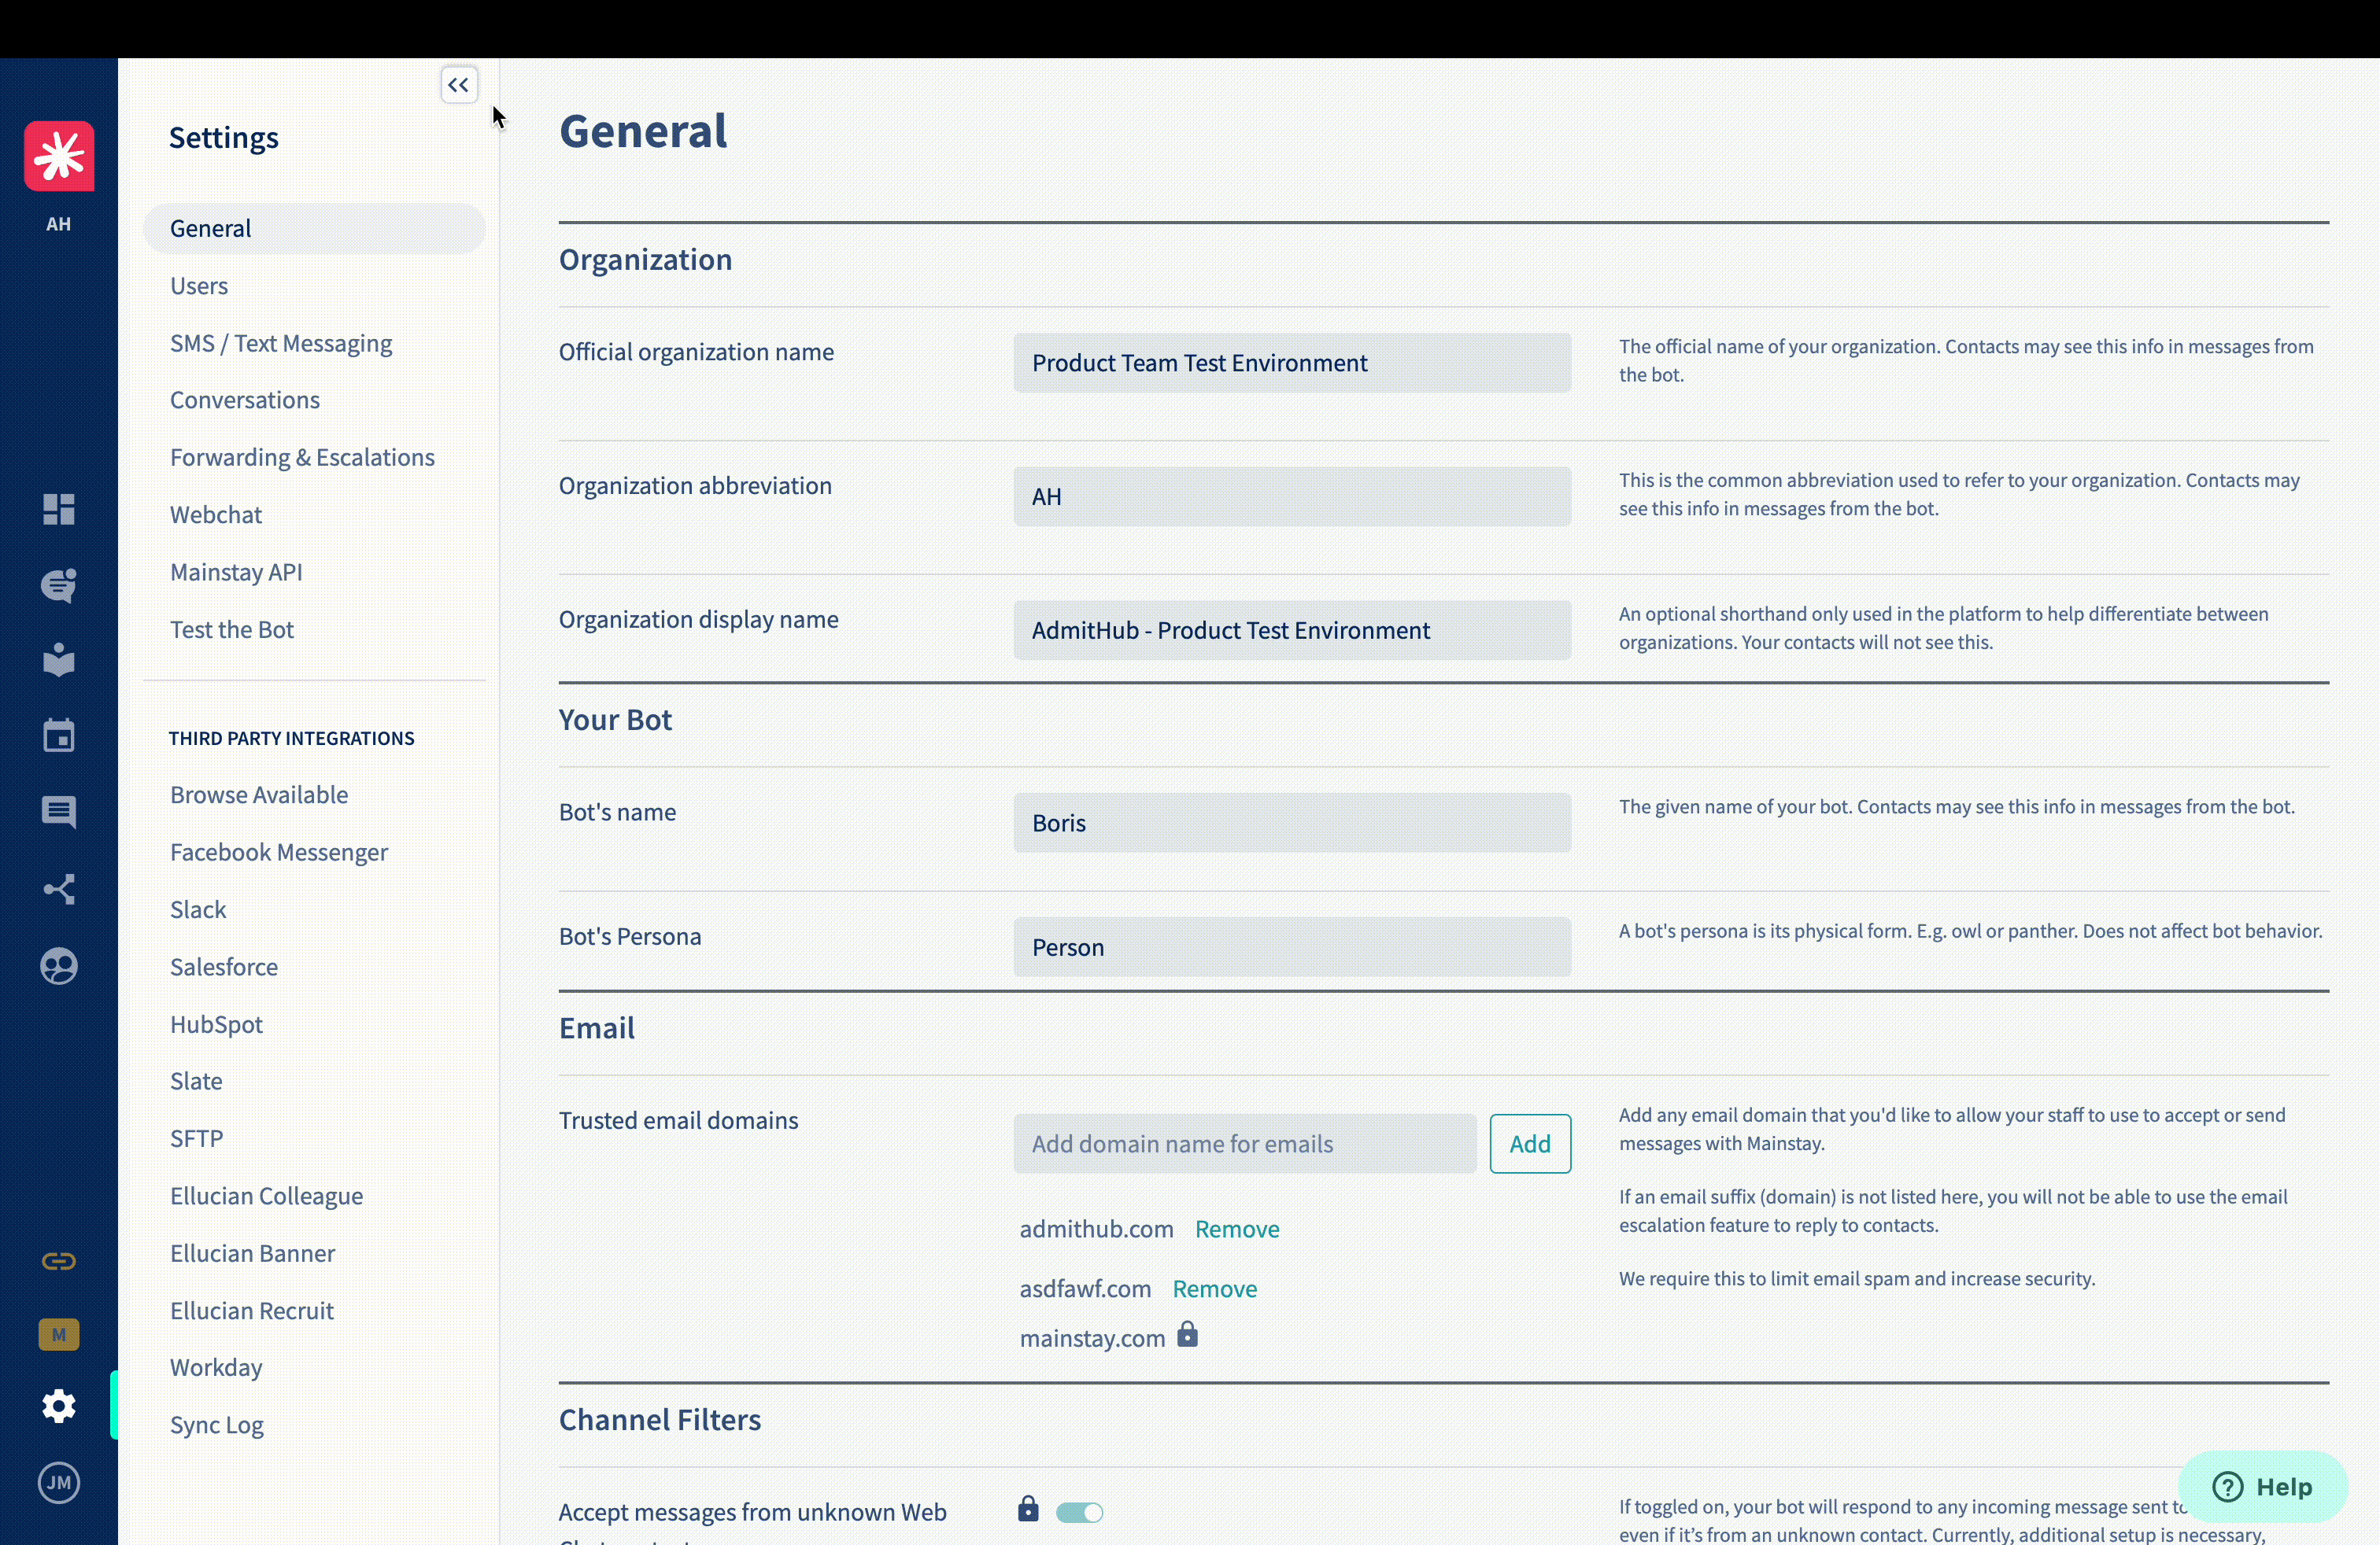The height and width of the screenshot is (1545, 2380).
Task: Open the chat bubbles conversations icon
Action: coord(59,585)
